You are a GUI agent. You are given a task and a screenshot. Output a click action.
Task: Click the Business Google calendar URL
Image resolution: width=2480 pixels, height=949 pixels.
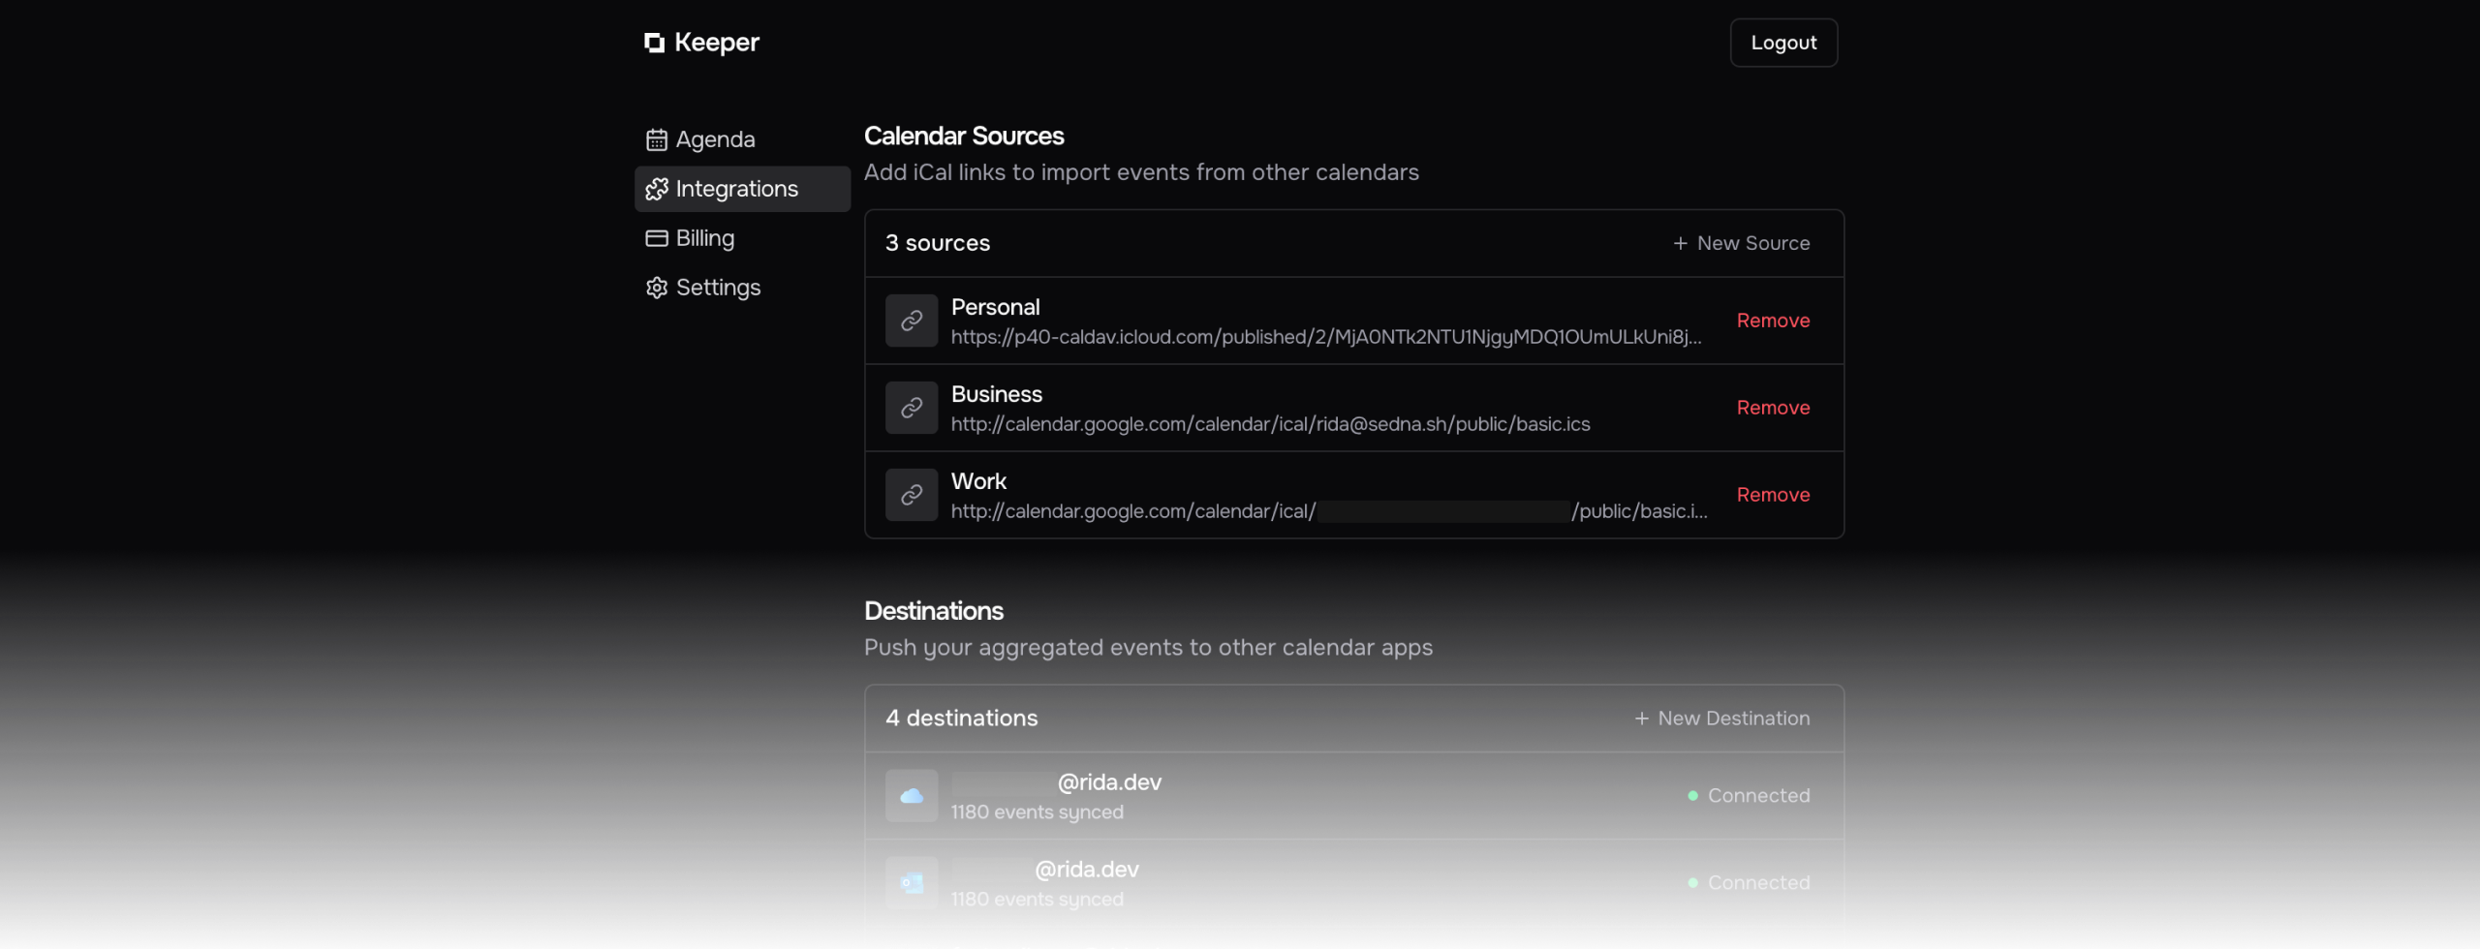1269,424
